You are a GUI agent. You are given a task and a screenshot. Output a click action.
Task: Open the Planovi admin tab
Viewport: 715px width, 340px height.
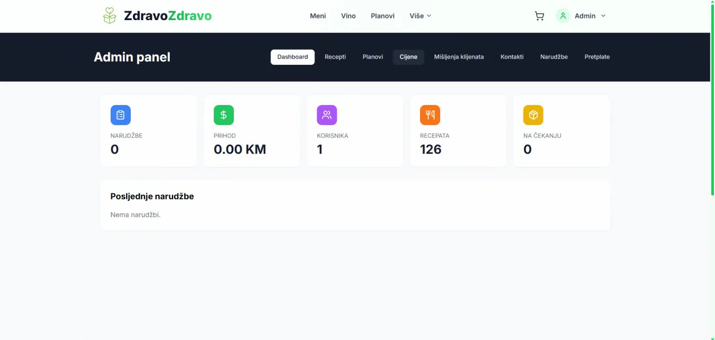373,57
